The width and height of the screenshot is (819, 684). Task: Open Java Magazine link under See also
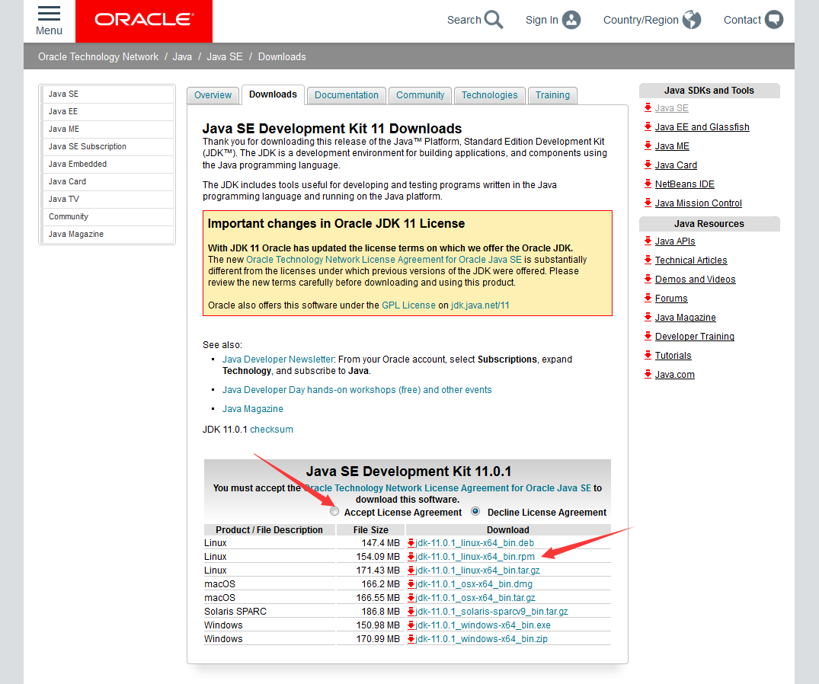tap(253, 409)
